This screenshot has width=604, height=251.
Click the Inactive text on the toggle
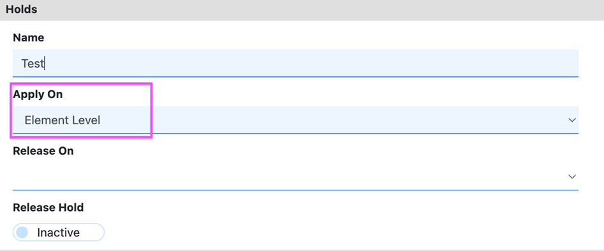[x=59, y=233]
